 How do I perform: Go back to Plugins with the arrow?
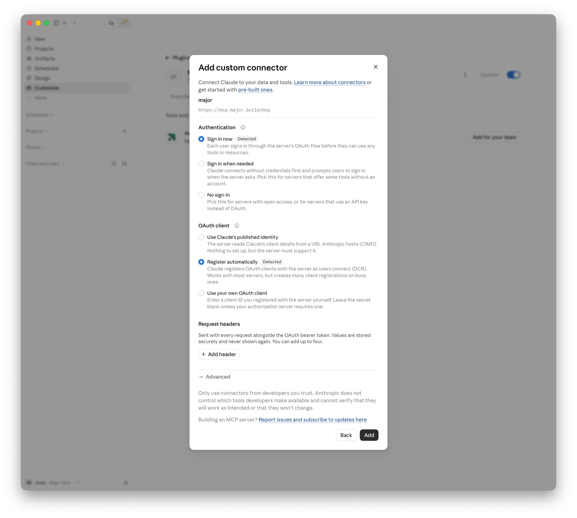pyautogui.click(x=167, y=58)
